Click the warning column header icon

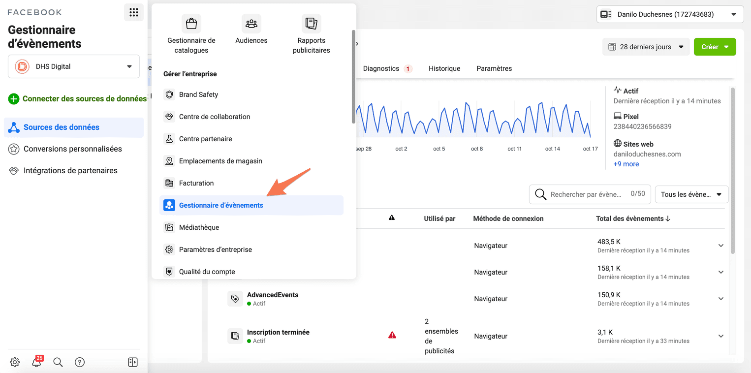tap(392, 218)
